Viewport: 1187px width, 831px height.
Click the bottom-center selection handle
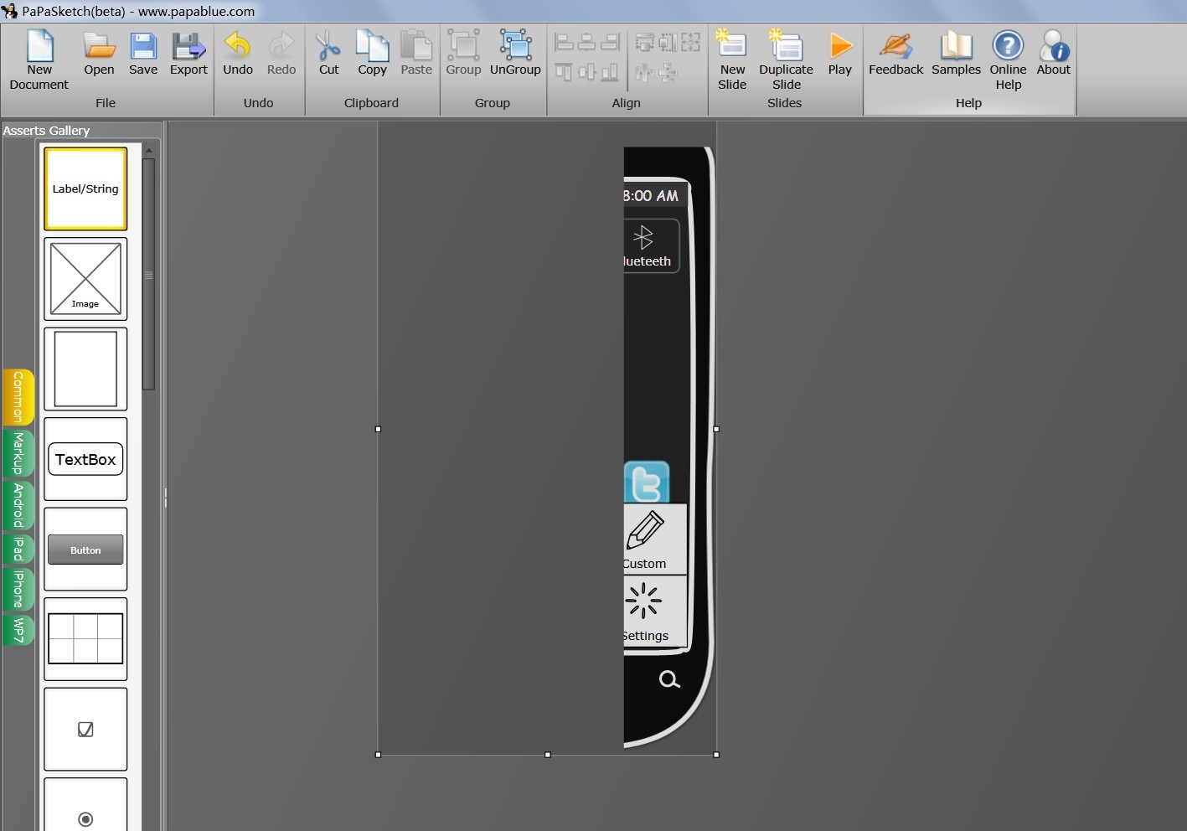pos(548,755)
